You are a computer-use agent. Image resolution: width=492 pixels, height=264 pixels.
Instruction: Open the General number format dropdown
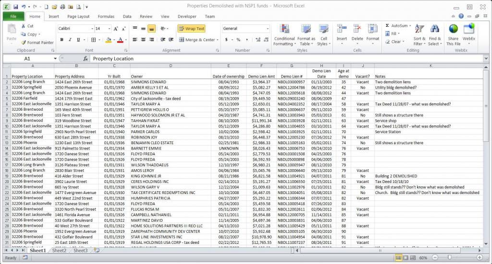[x=268, y=29]
